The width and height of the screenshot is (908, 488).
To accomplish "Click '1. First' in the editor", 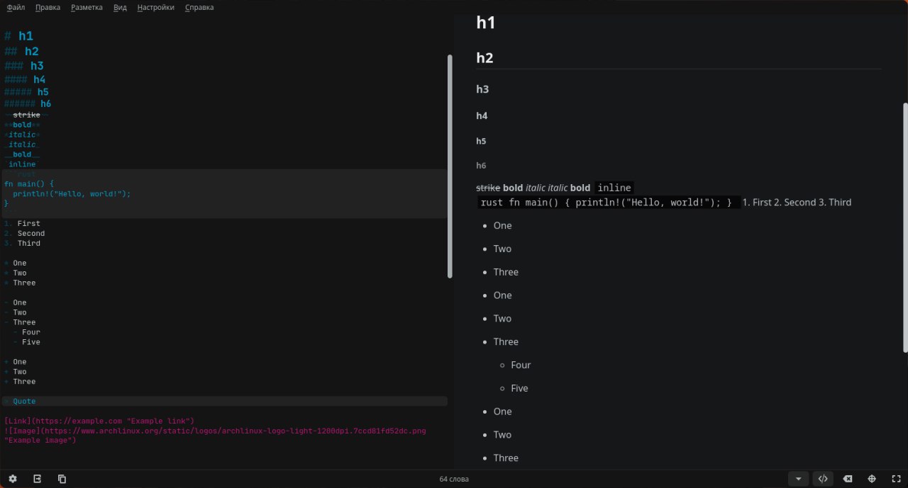I will tap(22, 224).
